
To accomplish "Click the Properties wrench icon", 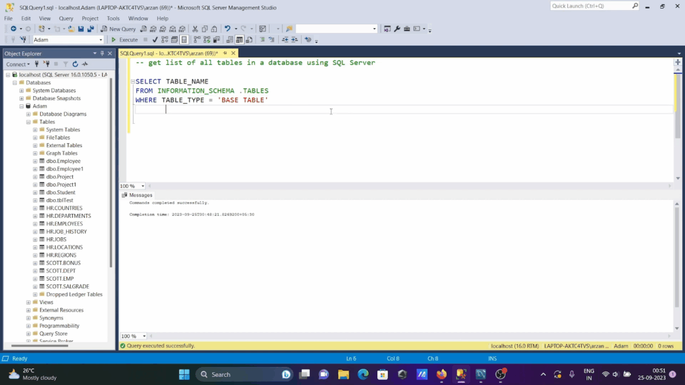I will pos(397,29).
